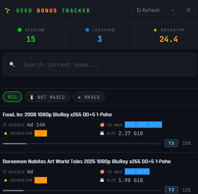The width and height of the screenshot is (198, 194).
Task: Click the blue Leeching status dot
Action: [x=87, y=30]
